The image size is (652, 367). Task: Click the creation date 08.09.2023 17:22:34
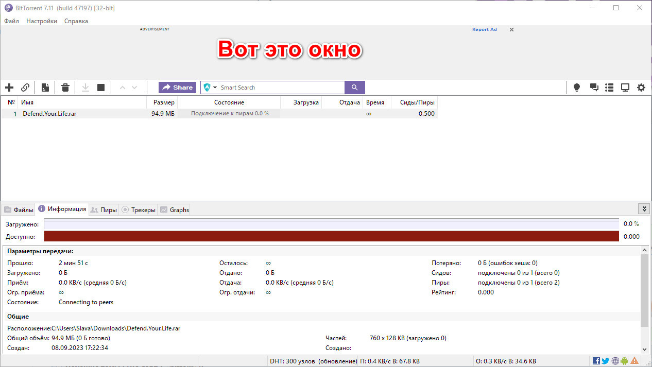coord(80,347)
